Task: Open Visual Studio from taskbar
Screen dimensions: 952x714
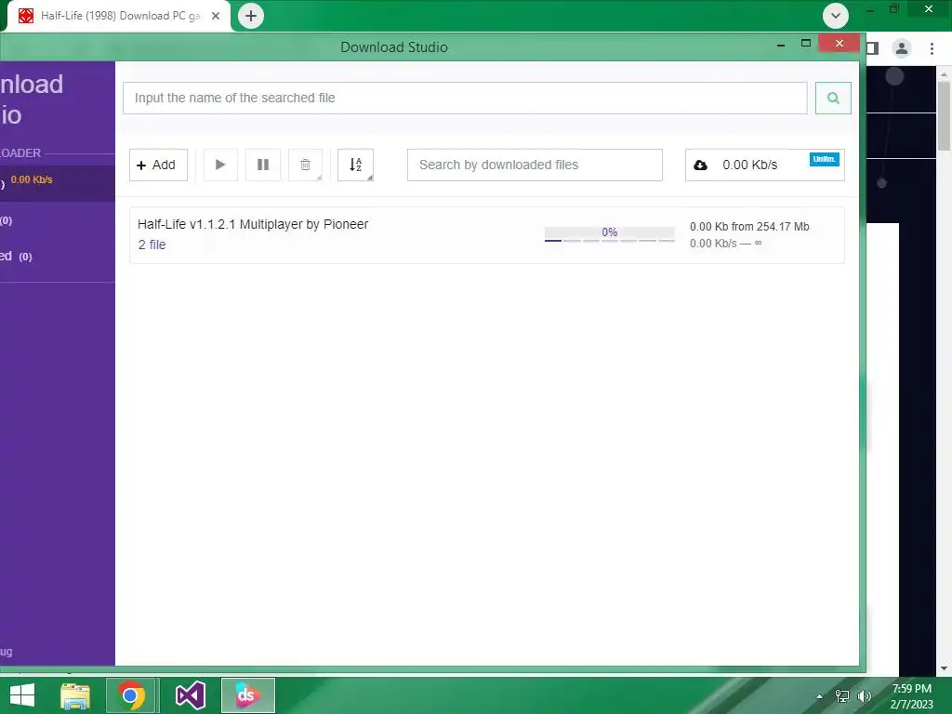Action: (190, 695)
